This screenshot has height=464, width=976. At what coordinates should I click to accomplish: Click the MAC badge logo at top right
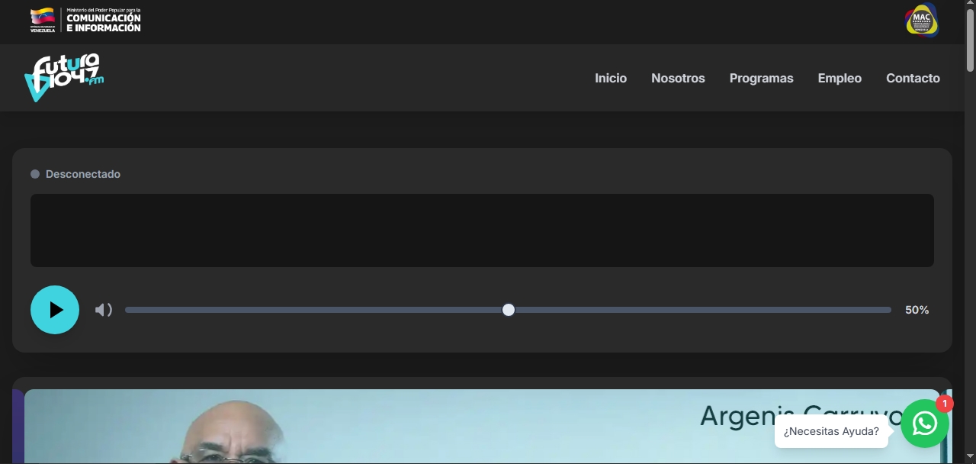(x=922, y=20)
